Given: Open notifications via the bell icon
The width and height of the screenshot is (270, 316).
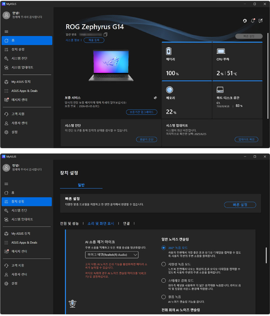Looking at the screenshot, I should [x=252, y=21].
